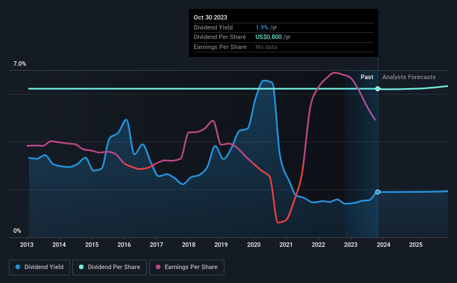Toggle the Earnings Per Share legend button
The image size is (457, 283).
pos(186,267)
